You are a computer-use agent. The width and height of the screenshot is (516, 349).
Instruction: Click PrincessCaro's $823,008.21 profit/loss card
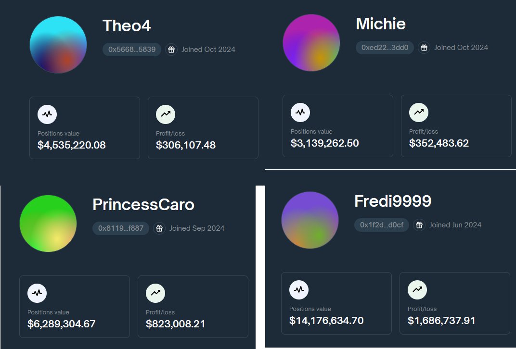point(193,307)
